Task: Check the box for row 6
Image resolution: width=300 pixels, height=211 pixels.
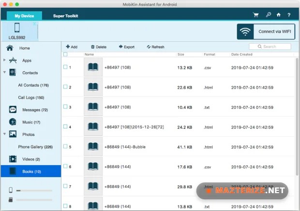Action: pyautogui.click(x=65, y=166)
